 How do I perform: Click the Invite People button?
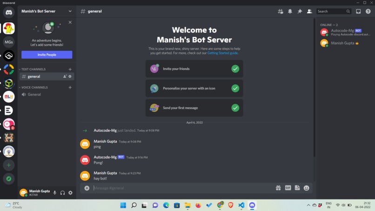47,54
